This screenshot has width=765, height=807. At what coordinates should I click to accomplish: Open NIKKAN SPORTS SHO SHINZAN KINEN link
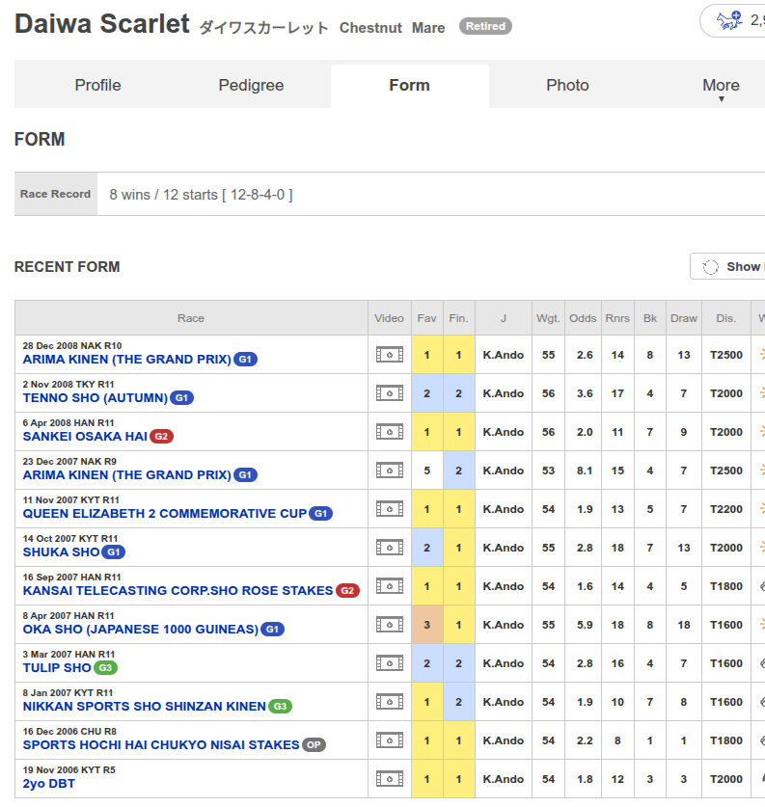tap(144, 707)
